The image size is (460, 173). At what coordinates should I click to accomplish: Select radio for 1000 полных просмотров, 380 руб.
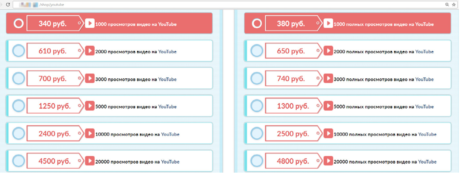coord(257,24)
